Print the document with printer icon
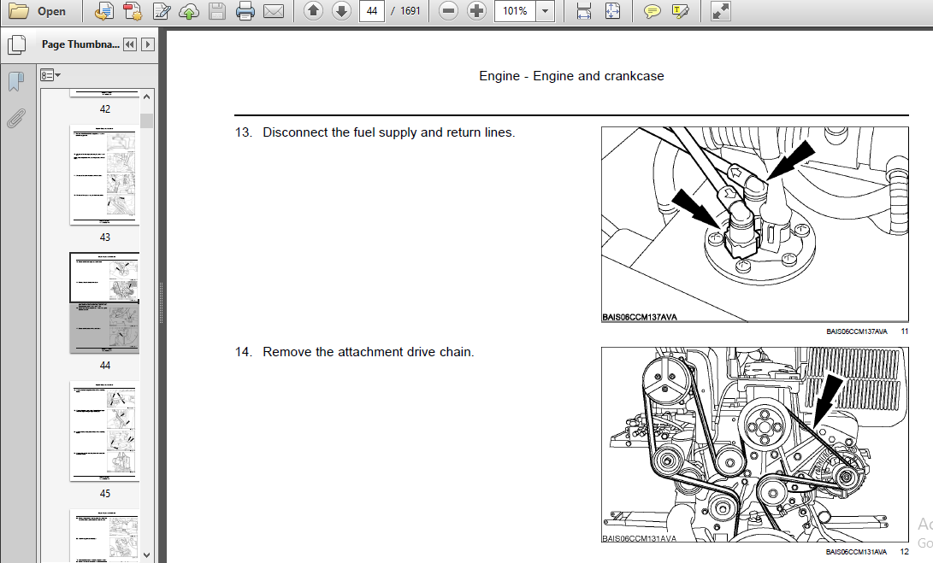This screenshot has width=933, height=563. 245,11
